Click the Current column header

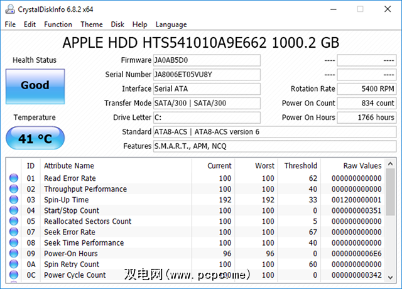point(219,166)
